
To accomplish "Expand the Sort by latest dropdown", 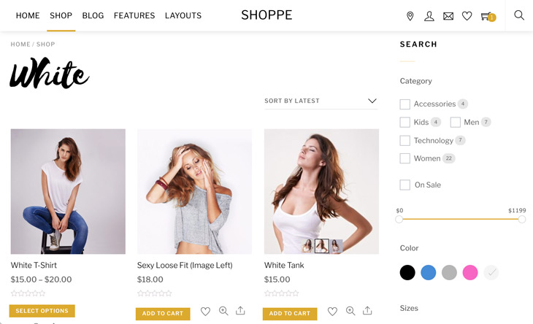I will click(x=321, y=101).
